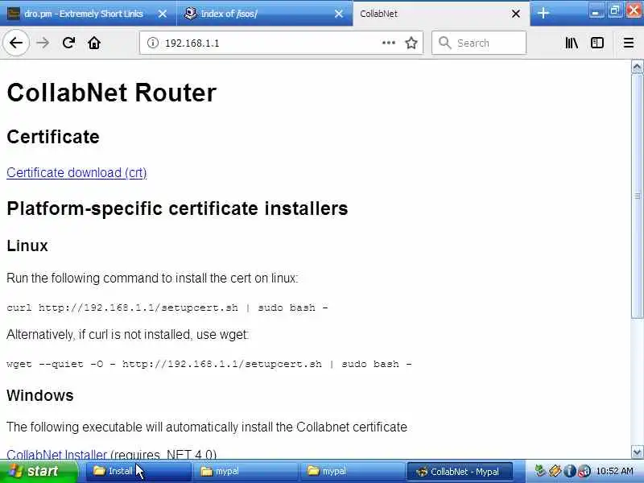Bookmark this page with the star

coord(411,43)
